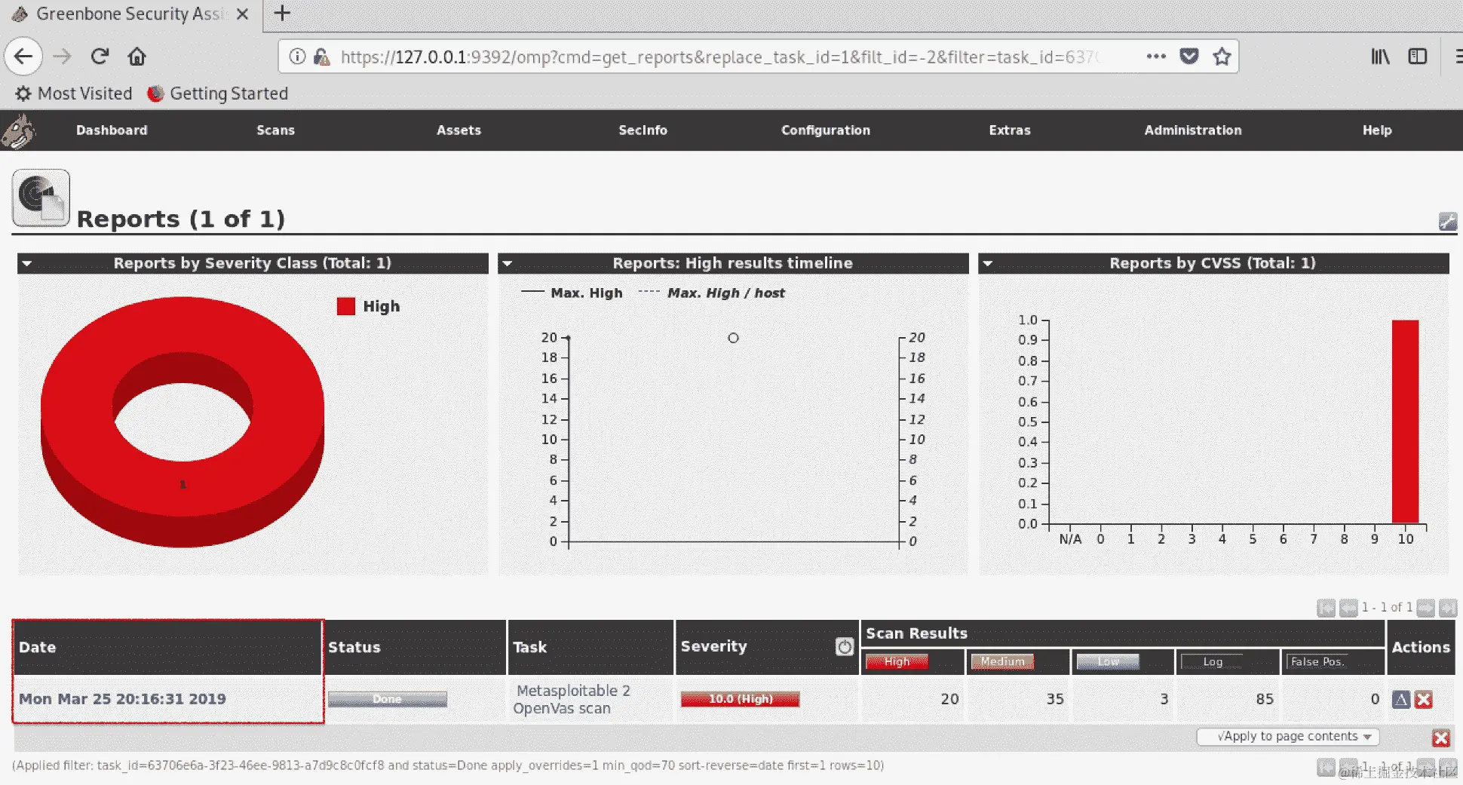Click the delta compare icon in Actions
Image resolution: width=1463 pixels, height=785 pixels.
[1401, 699]
